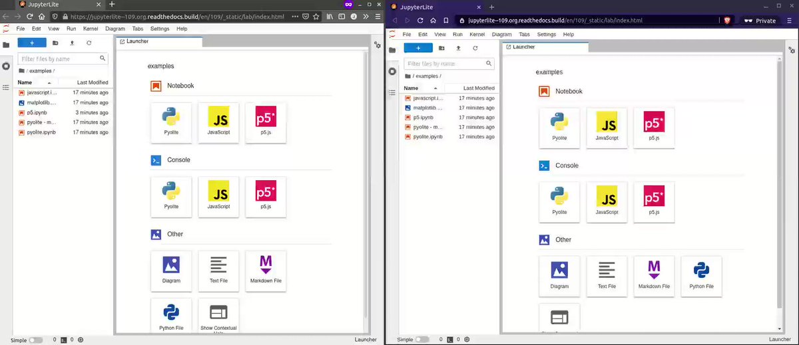The width and height of the screenshot is (799, 345).
Task: Open JavaScript console in left Firefox window
Action: pyautogui.click(x=218, y=197)
